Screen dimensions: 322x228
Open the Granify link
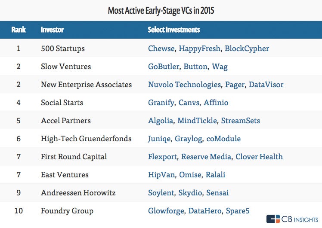click(161, 103)
